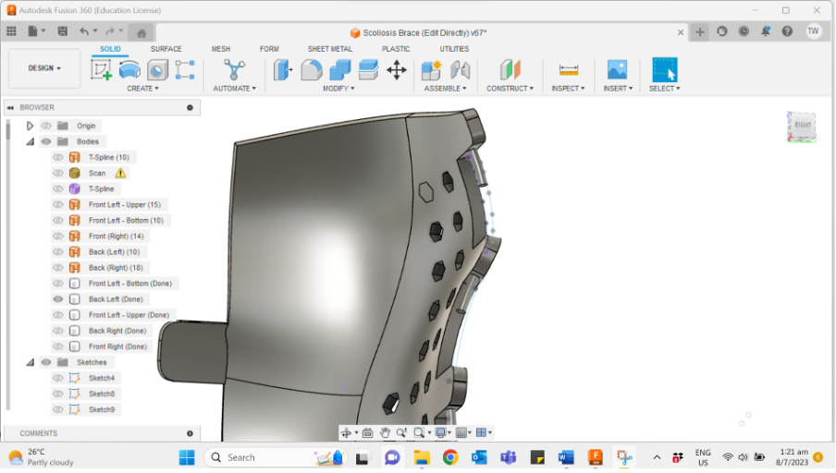
Task: Click the Windows taskbar Search box
Action: [x=275, y=457]
